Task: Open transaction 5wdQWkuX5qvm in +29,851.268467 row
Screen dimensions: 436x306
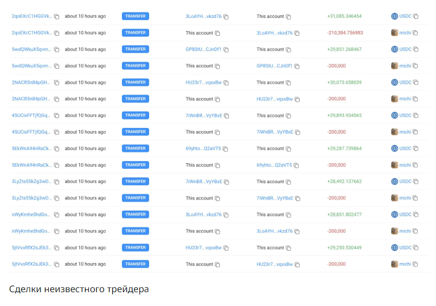Action: pos(31,49)
